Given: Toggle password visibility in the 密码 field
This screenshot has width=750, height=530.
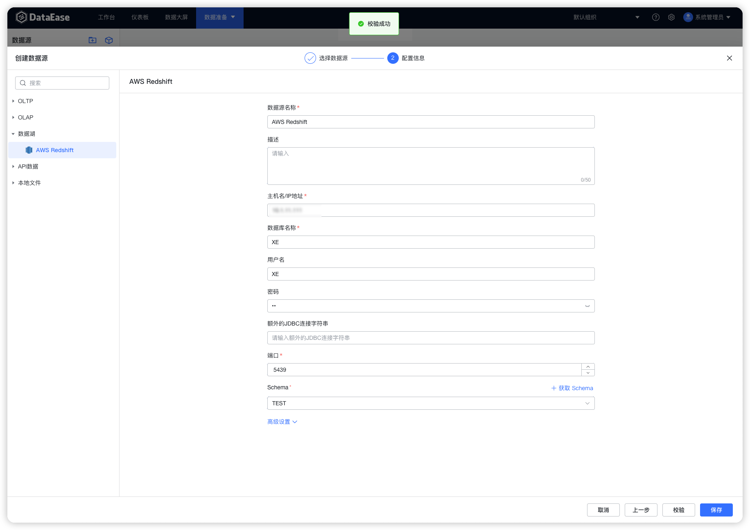Looking at the screenshot, I should point(587,305).
